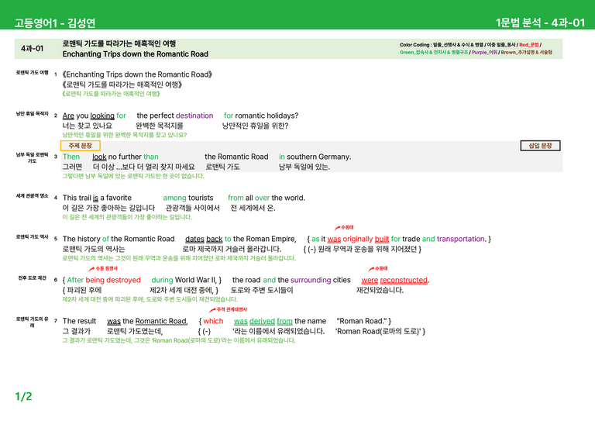Click the red underlined 'were reconstructed'
595x421 pixels.
point(394,280)
